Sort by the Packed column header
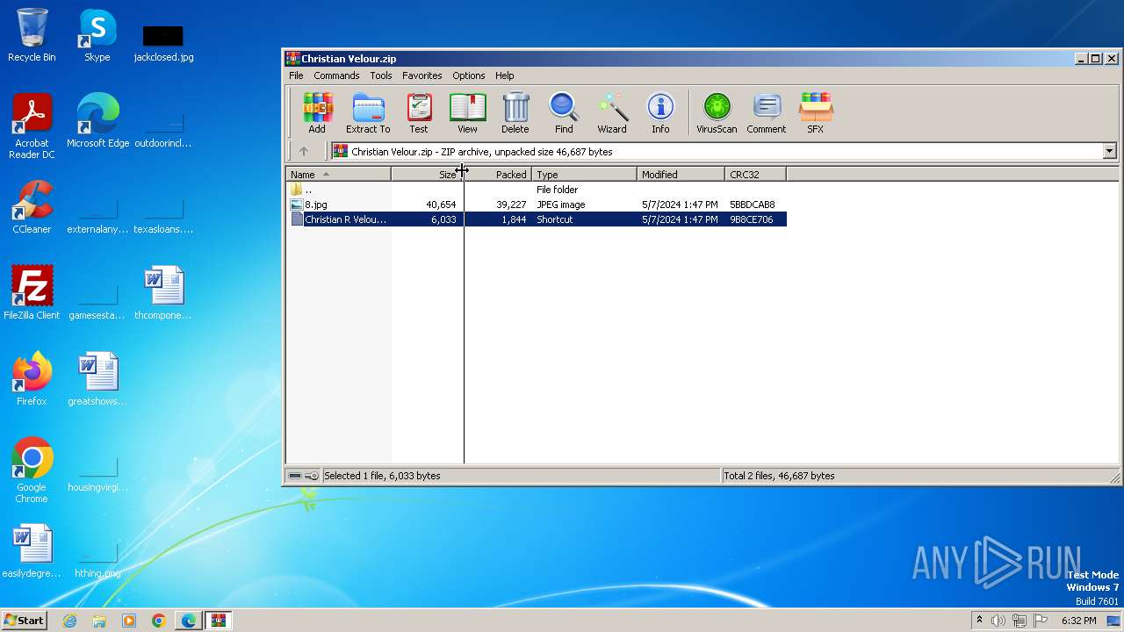 pyautogui.click(x=497, y=175)
